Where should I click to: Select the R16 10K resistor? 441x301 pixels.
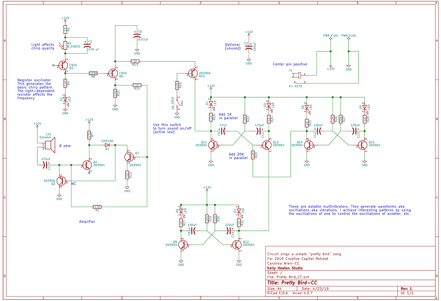177,85
